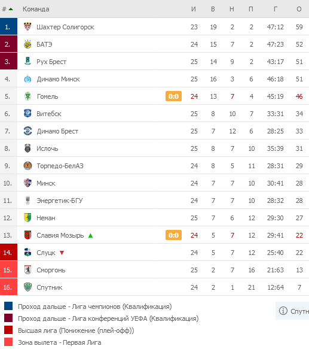Click the БАТЭ club crest icon

[27, 44]
